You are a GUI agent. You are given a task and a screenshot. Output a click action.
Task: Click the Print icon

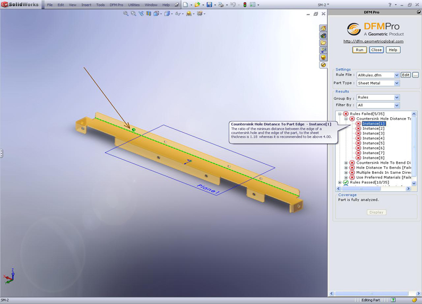coord(221,5)
